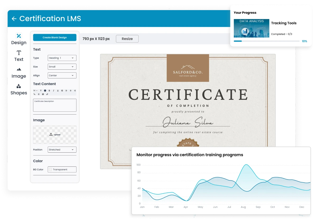This screenshot has height=221, width=317.
Task: Apply italic formatting to the text
Action: [x=53, y=91]
